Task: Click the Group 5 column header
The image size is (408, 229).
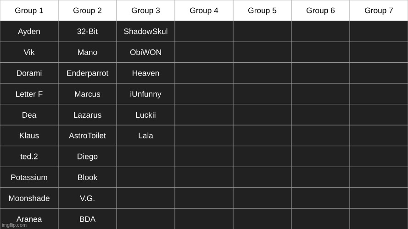Action: click(x=262, y=11)
